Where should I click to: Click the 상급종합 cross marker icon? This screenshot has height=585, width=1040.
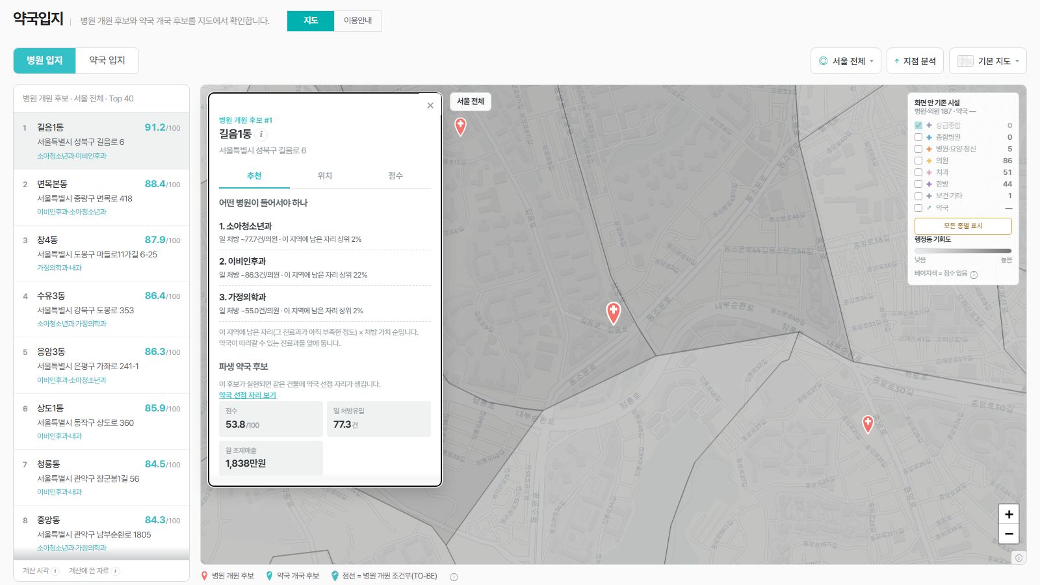pos(929,125)
